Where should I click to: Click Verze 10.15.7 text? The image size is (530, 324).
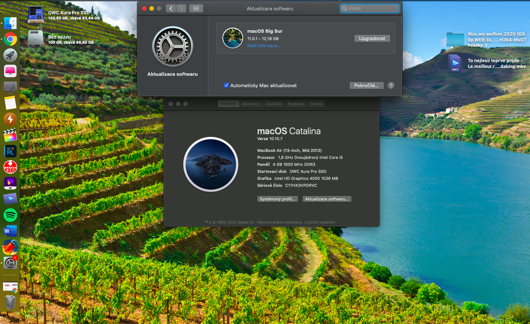point(270,139)
